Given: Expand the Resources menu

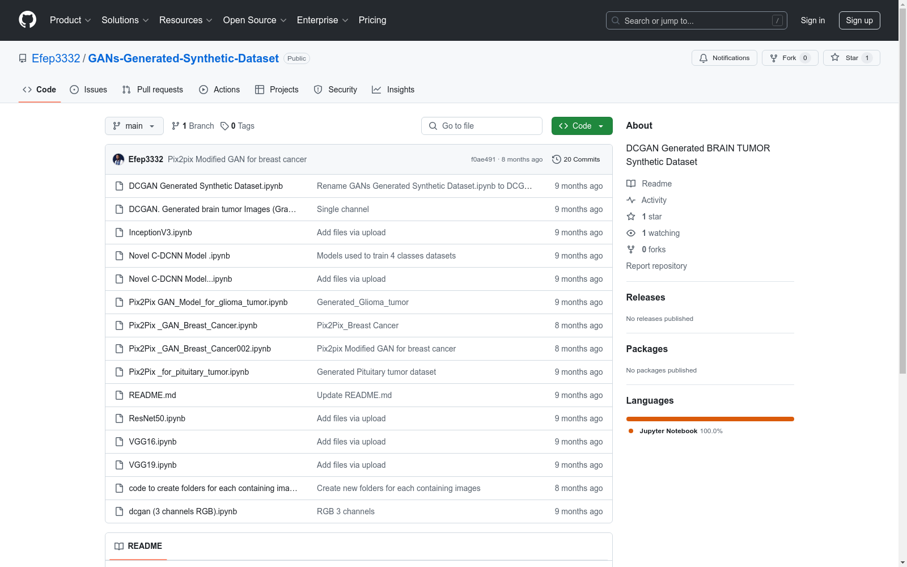Looking at the screenshot, I should (186, 20).
